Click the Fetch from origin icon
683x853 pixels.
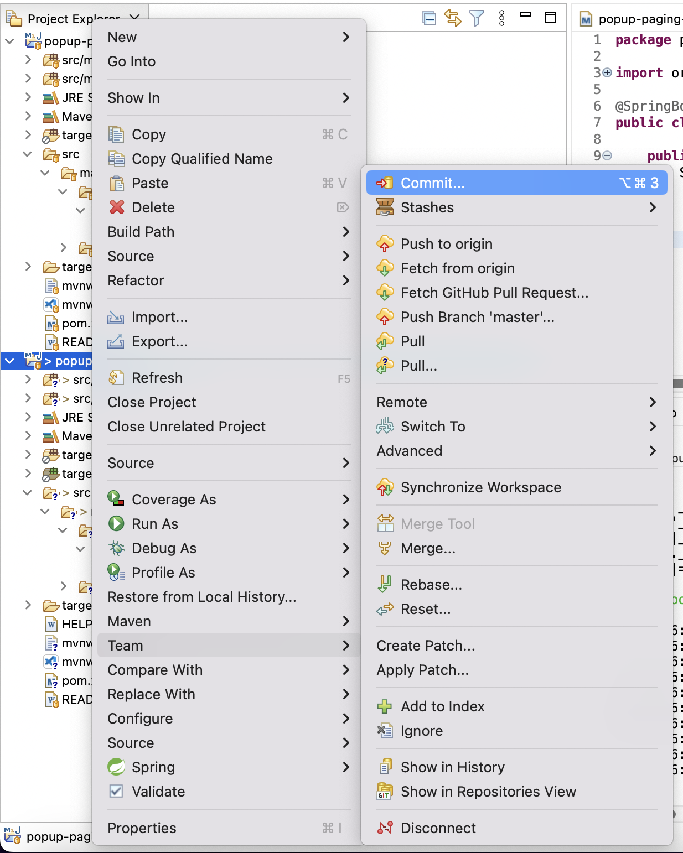385,268
